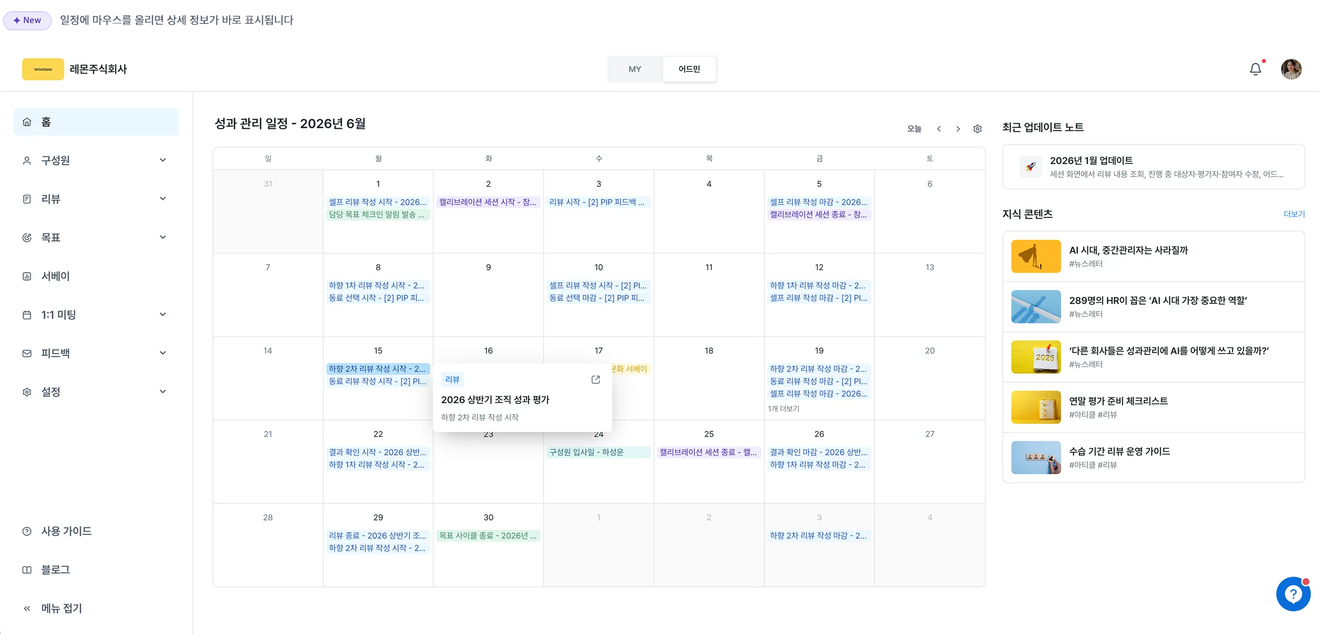Click the 구성원 person icon
Viewport: 1320px width, 634px height.
(x=27, y=161)
